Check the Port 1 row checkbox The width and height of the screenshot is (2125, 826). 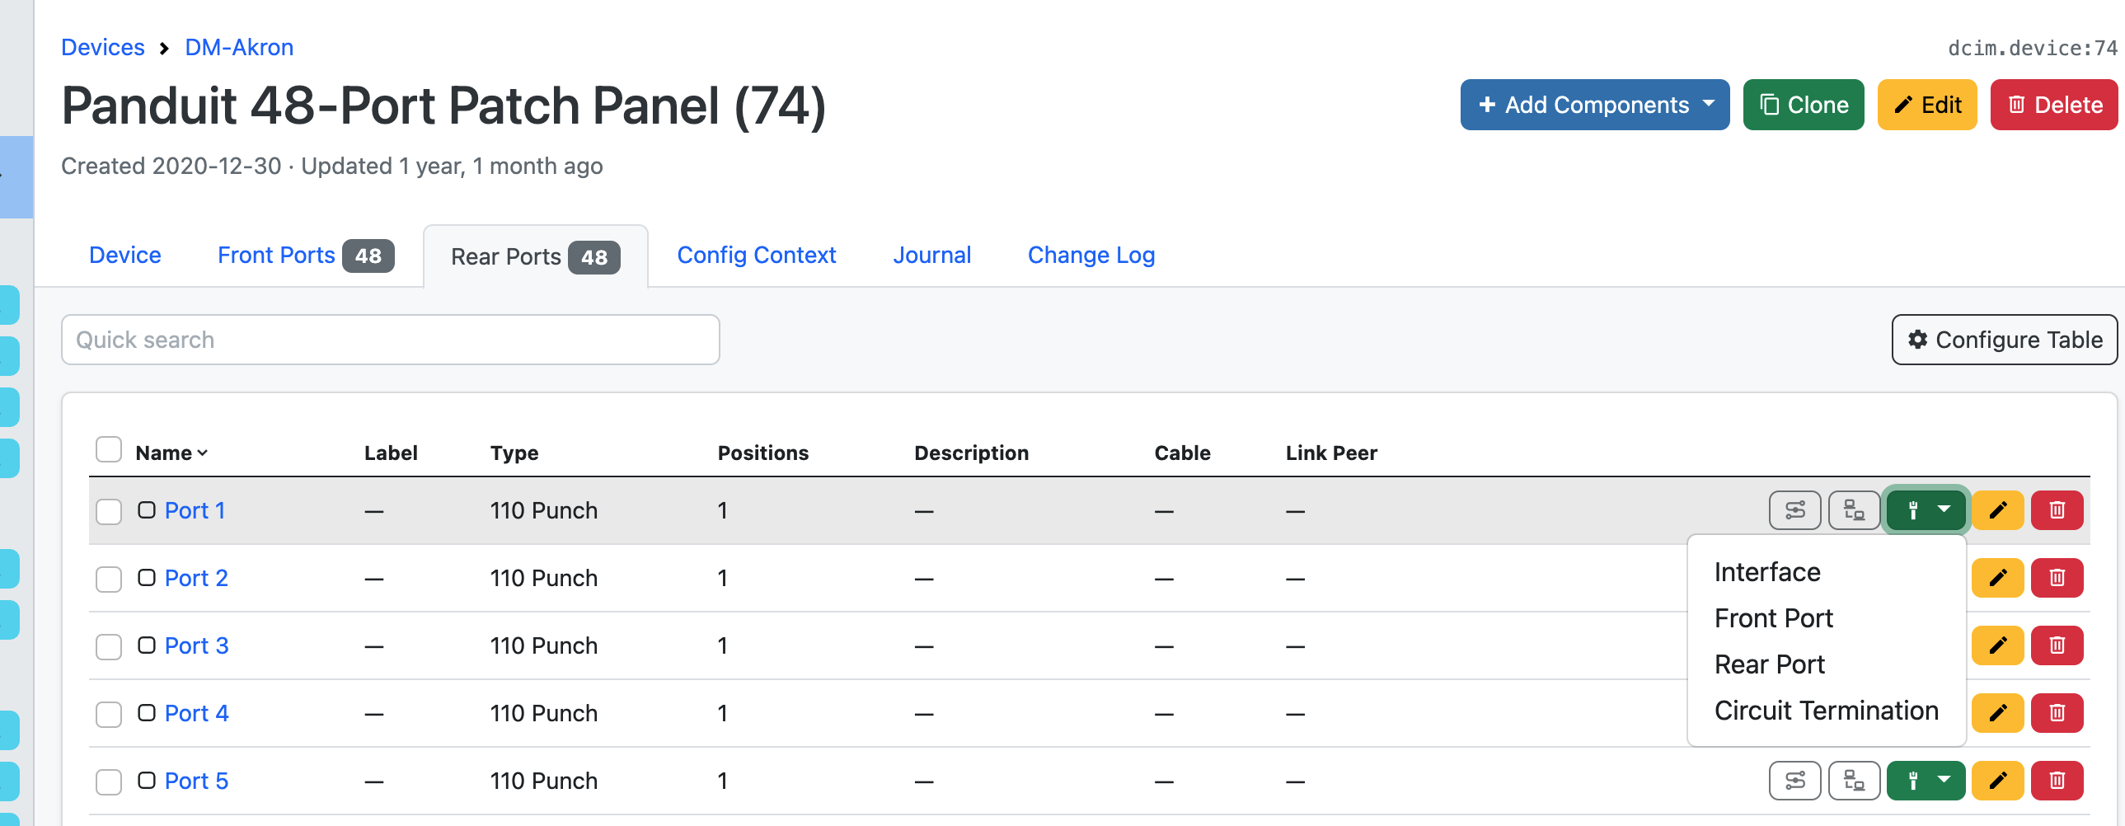coord(109,512)
